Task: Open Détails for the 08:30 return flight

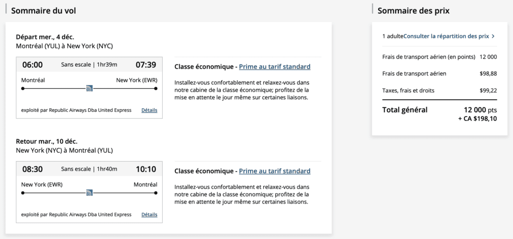Action: pos(149,214)
